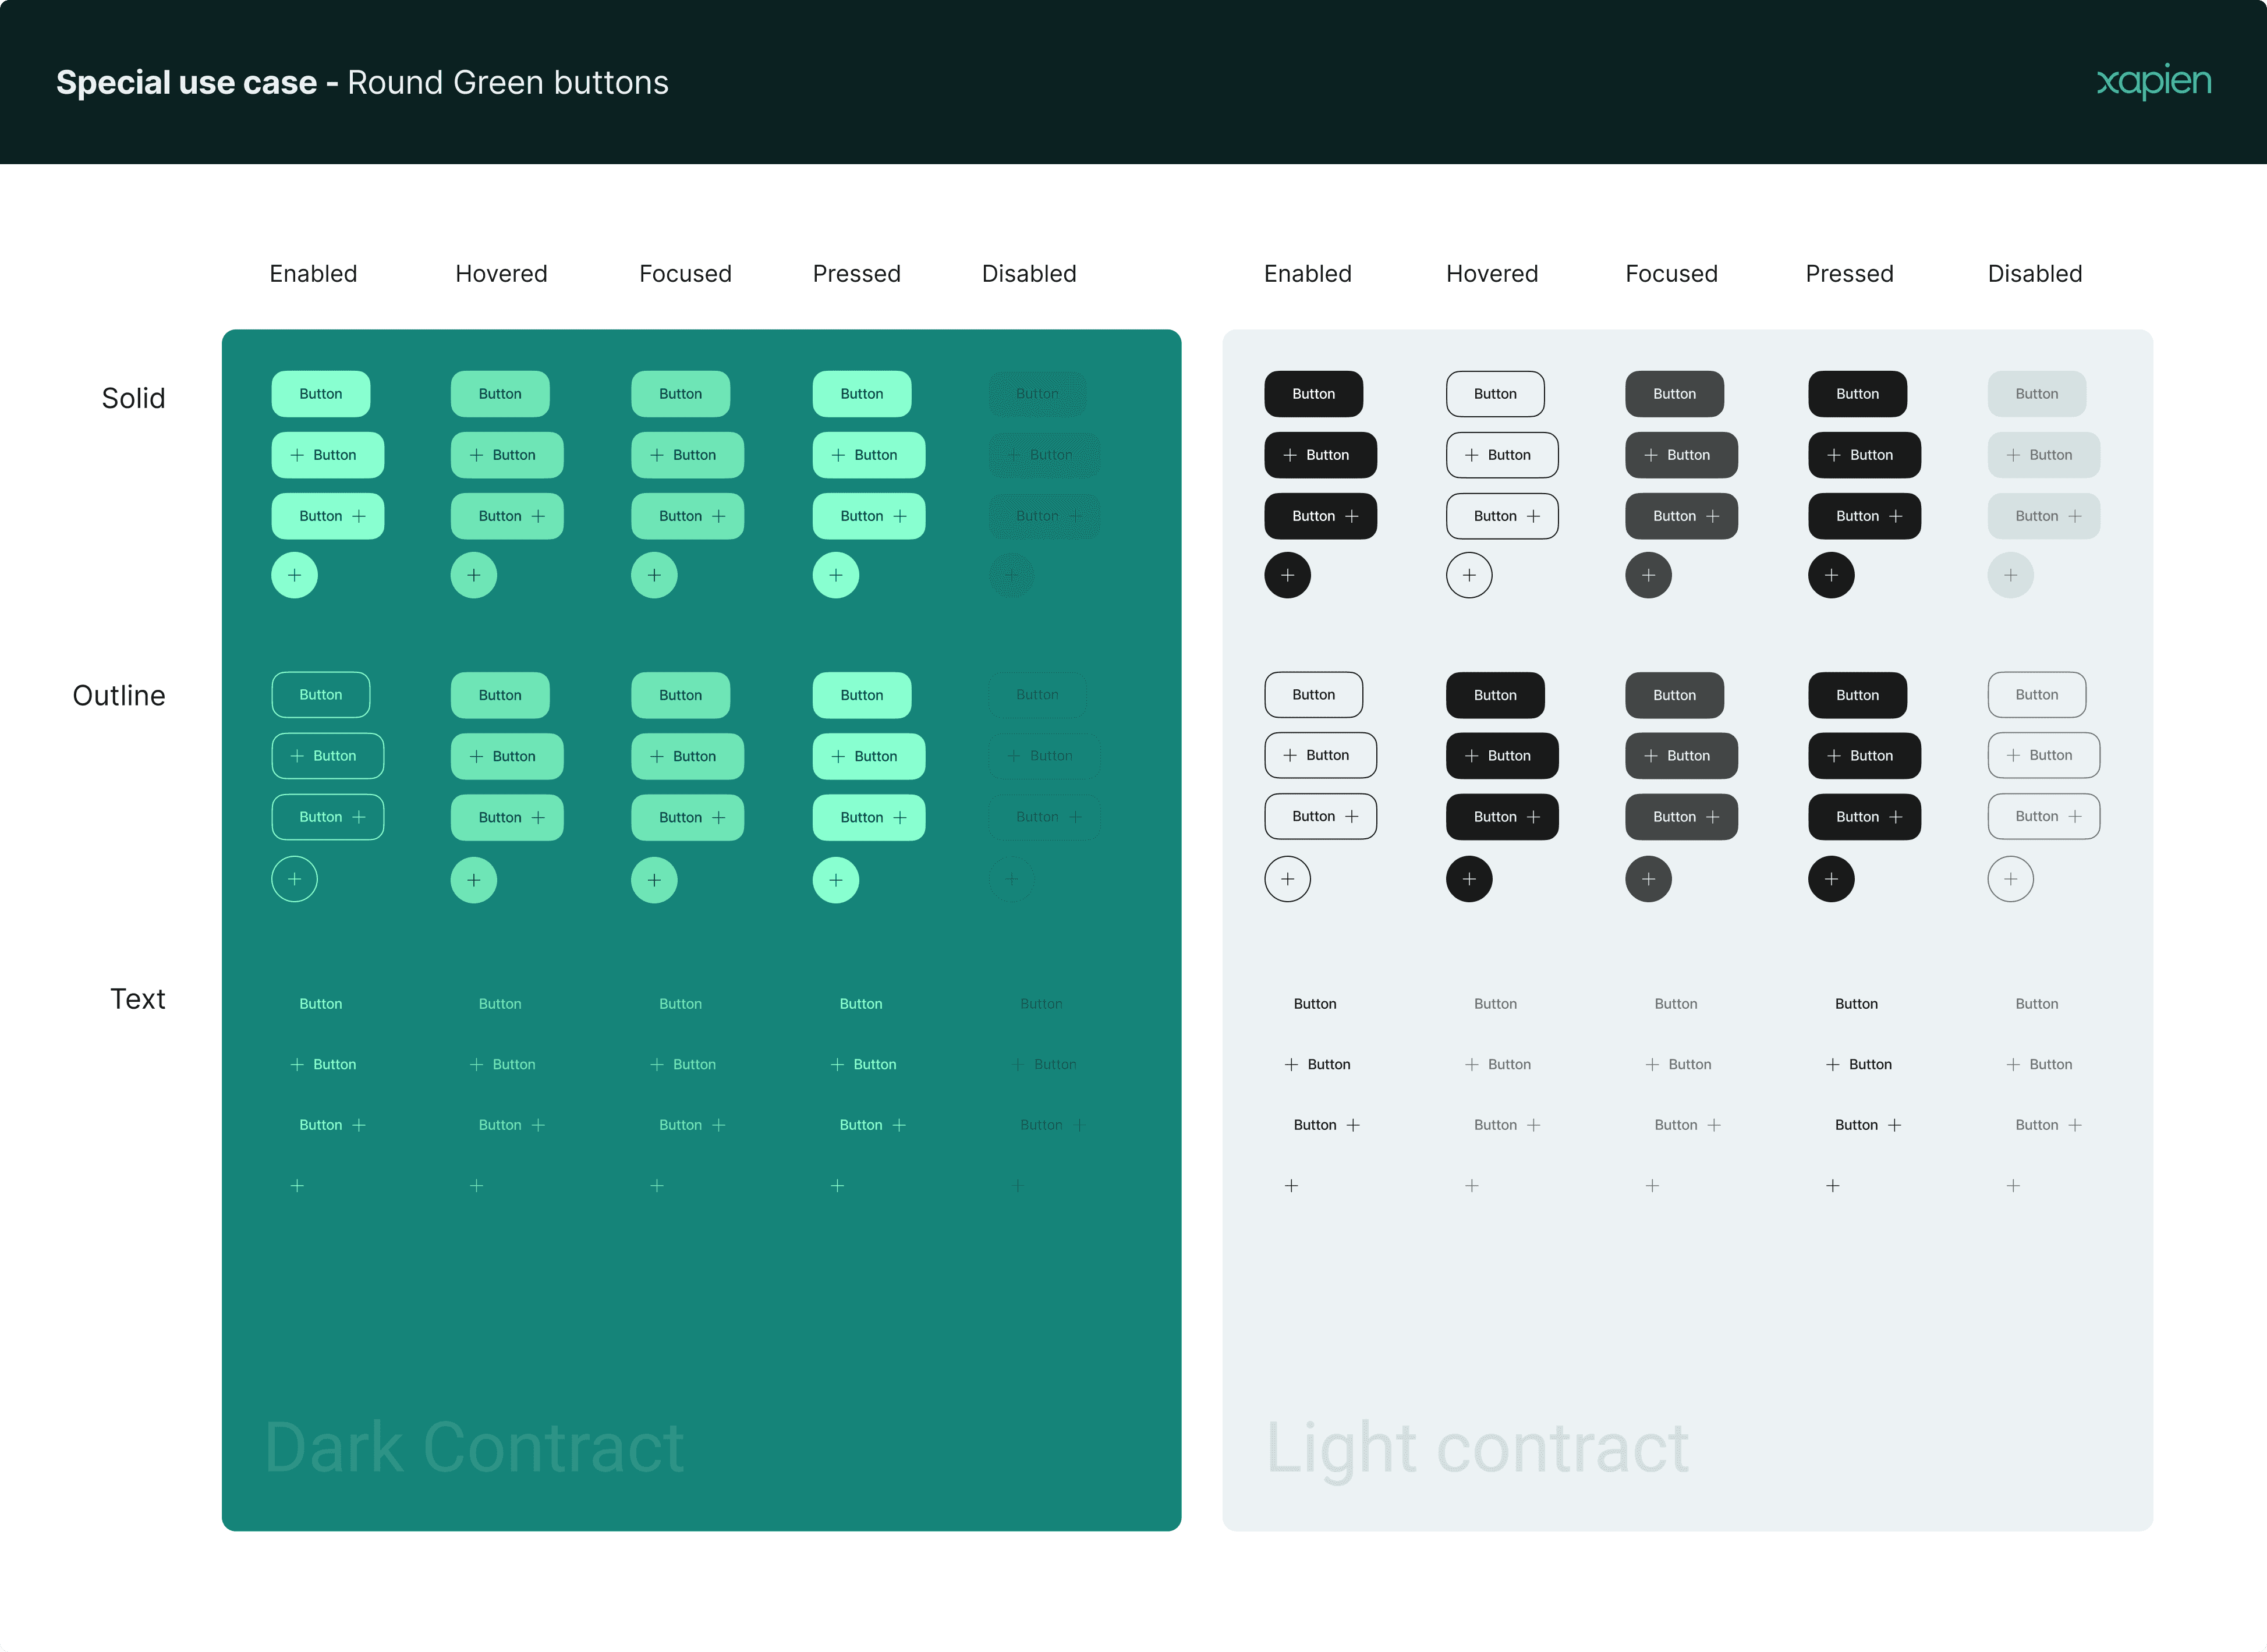Image resolution: width=2267 pixels, height=1652 pixels.
Task: Click the solid enabled black round plus button
Action: (x=1287, y=575)
